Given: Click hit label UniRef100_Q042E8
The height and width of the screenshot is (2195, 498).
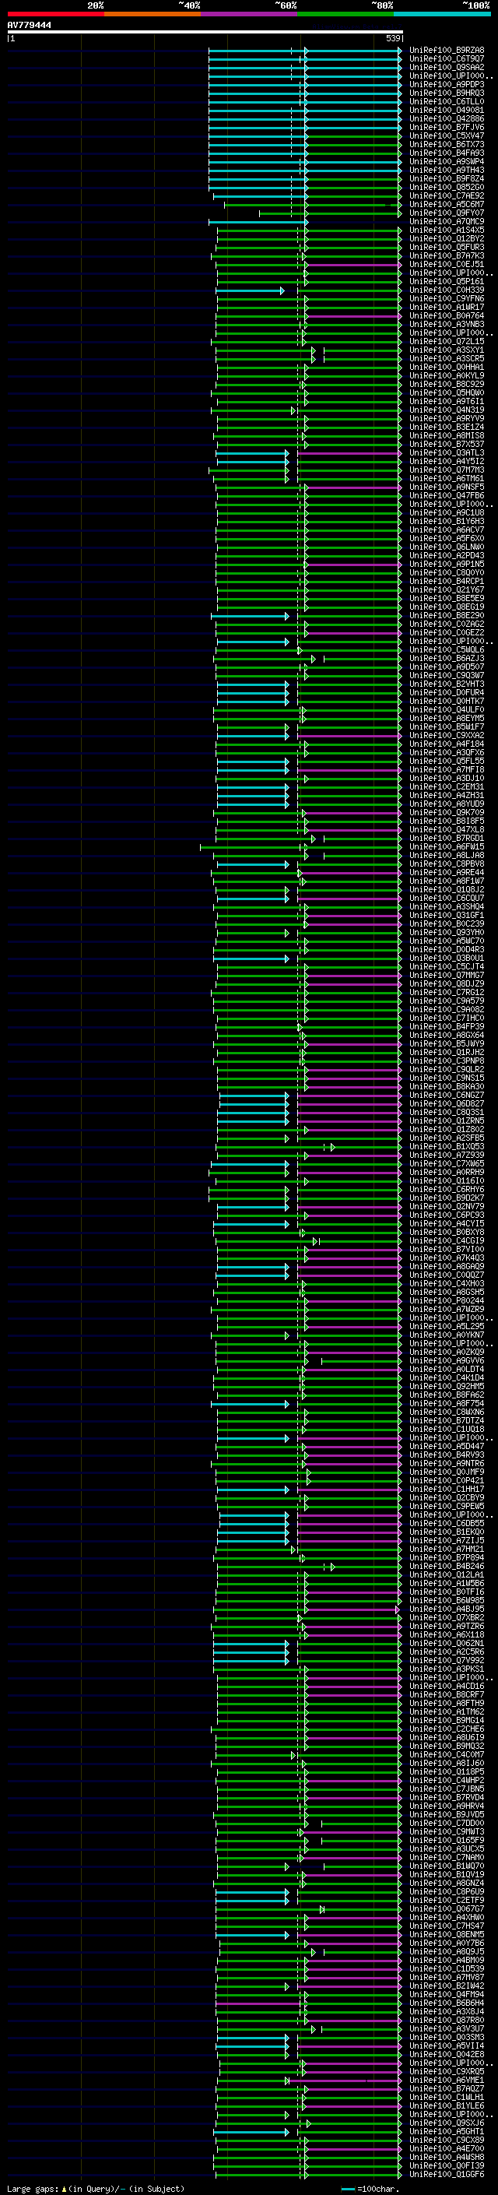Looking at the screenshot, I should (447, 2054).
